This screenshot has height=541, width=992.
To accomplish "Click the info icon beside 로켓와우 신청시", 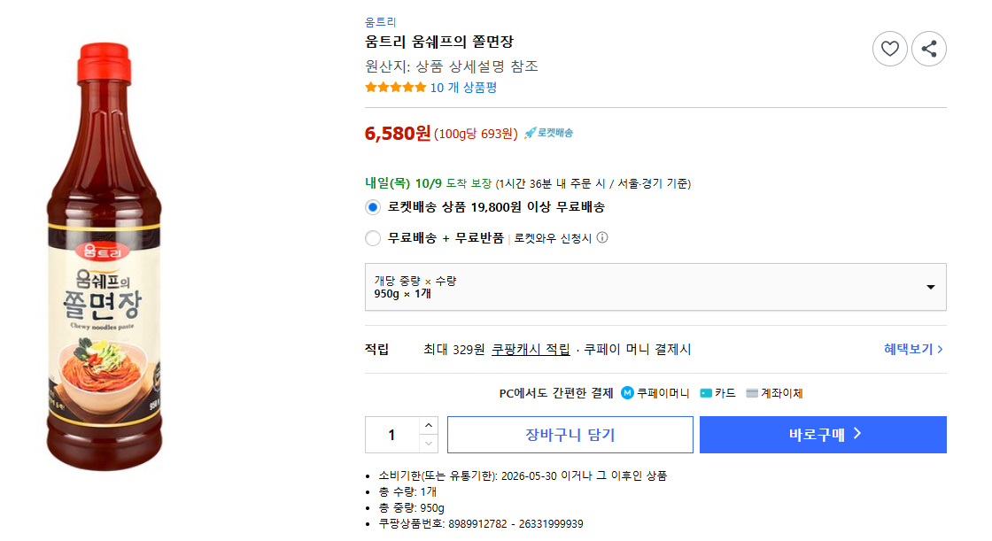I will pyautogui.click(x=602, y=237).
